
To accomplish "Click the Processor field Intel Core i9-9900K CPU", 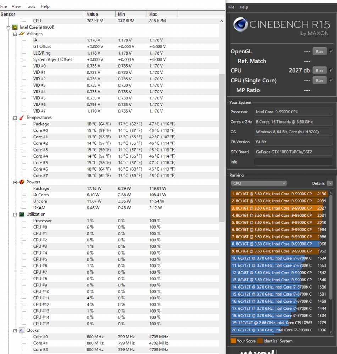I will pyautogui.click(x=293, y=112).
